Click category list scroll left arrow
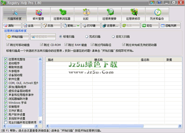Viewport: 185px width, 133px height. click(x=4, y=126)
